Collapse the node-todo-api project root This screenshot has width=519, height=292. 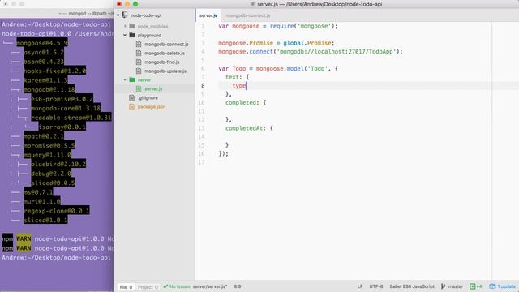118,15
